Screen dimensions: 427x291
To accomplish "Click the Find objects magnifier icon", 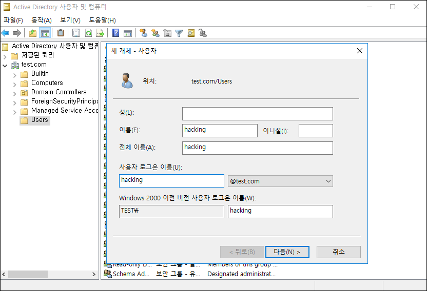I will pos(191,33).
